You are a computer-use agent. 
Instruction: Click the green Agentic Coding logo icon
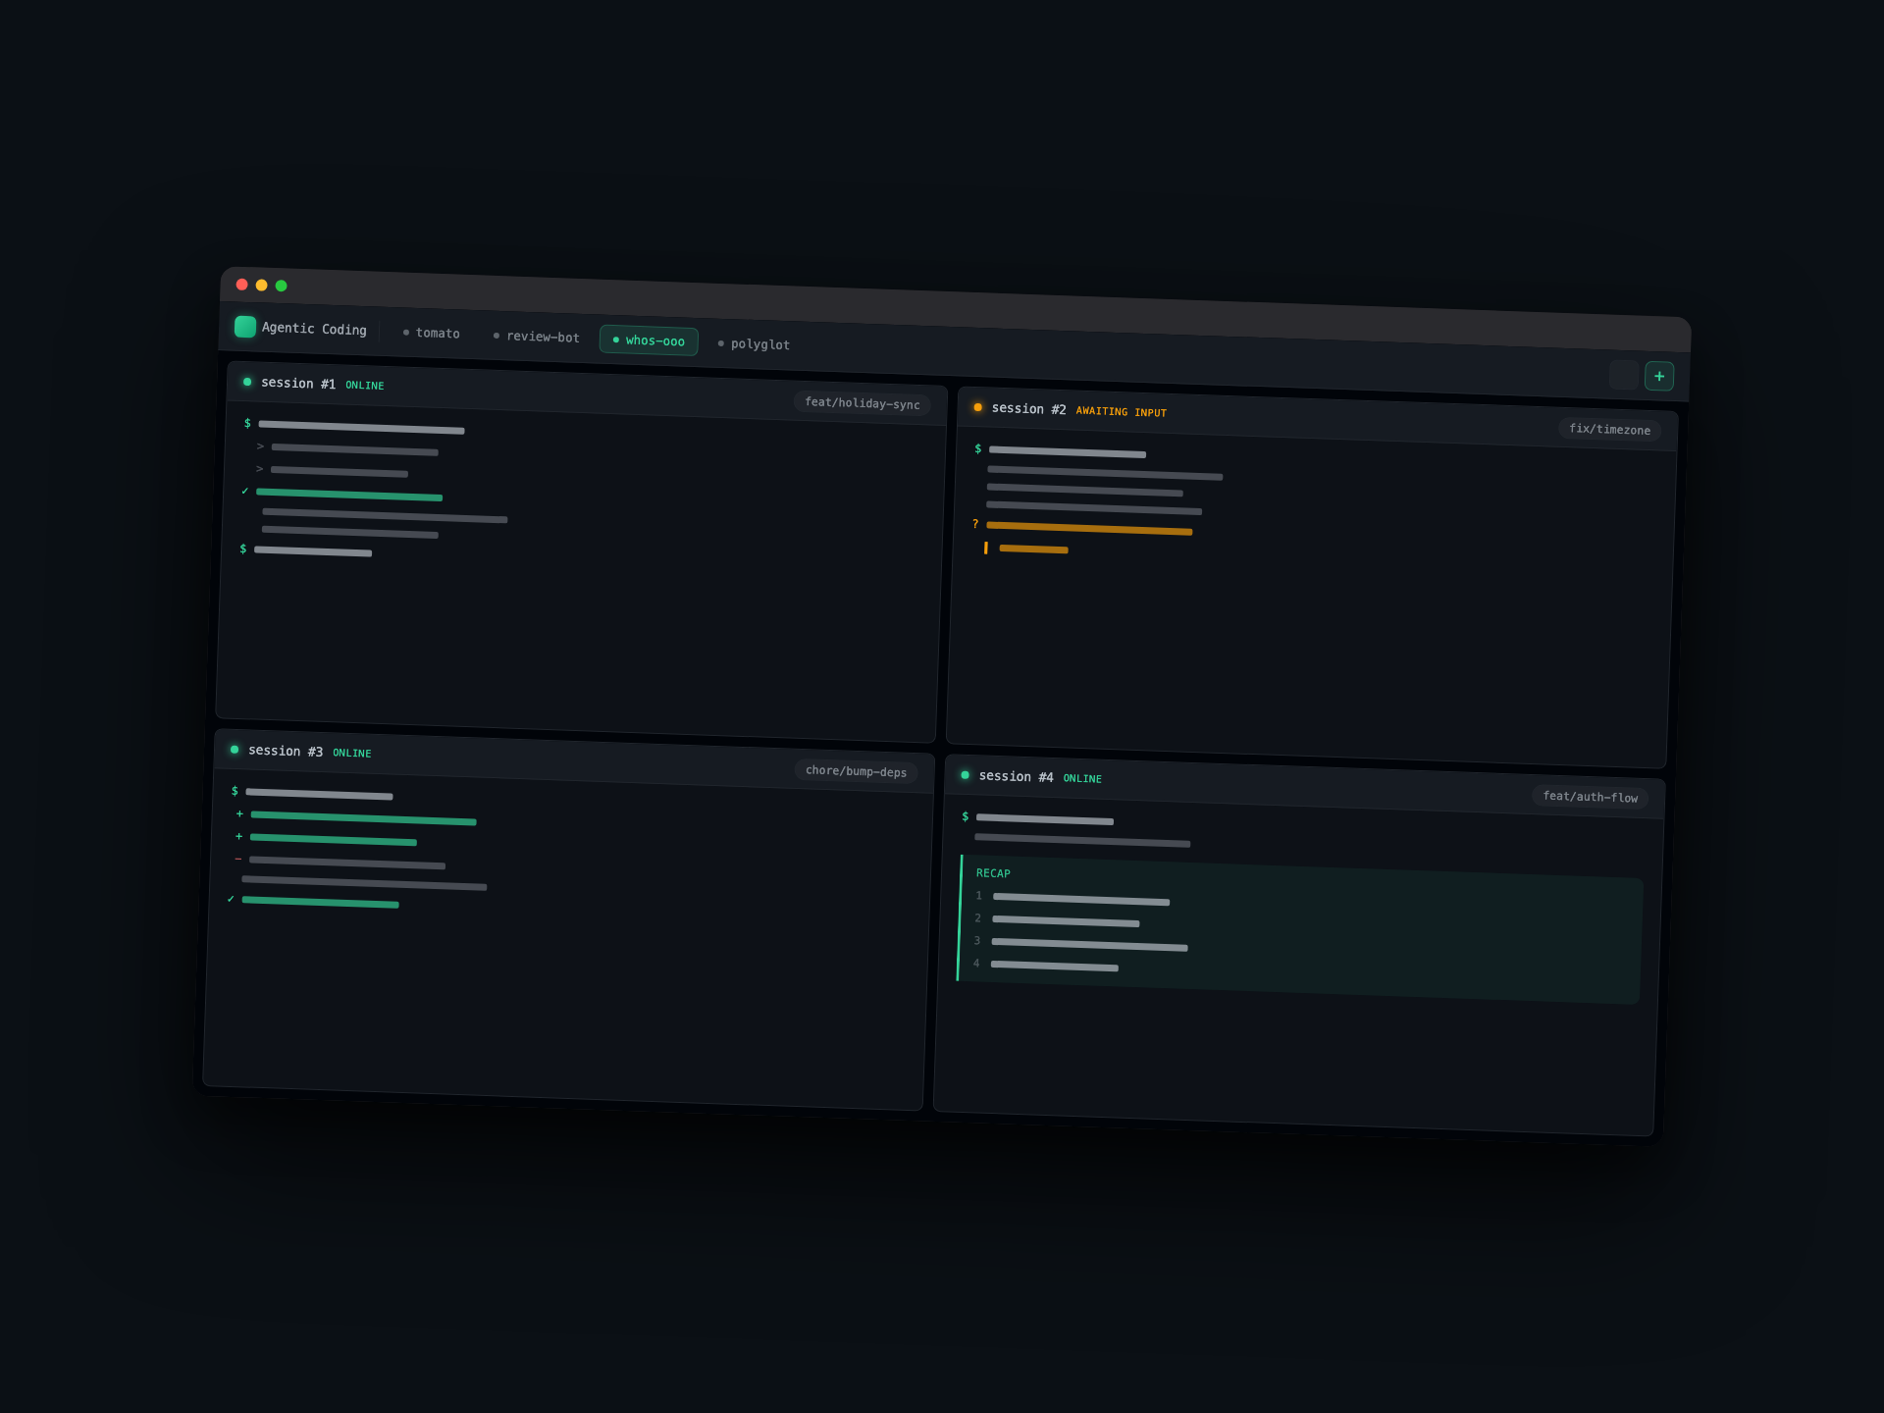tap(245, 327)
